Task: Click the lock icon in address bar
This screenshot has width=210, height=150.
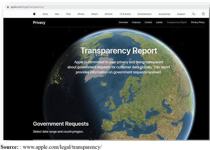Action: click(x=8, y=7)
